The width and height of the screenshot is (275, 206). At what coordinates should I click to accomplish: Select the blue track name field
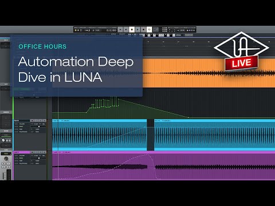click(x=22, y=121)
